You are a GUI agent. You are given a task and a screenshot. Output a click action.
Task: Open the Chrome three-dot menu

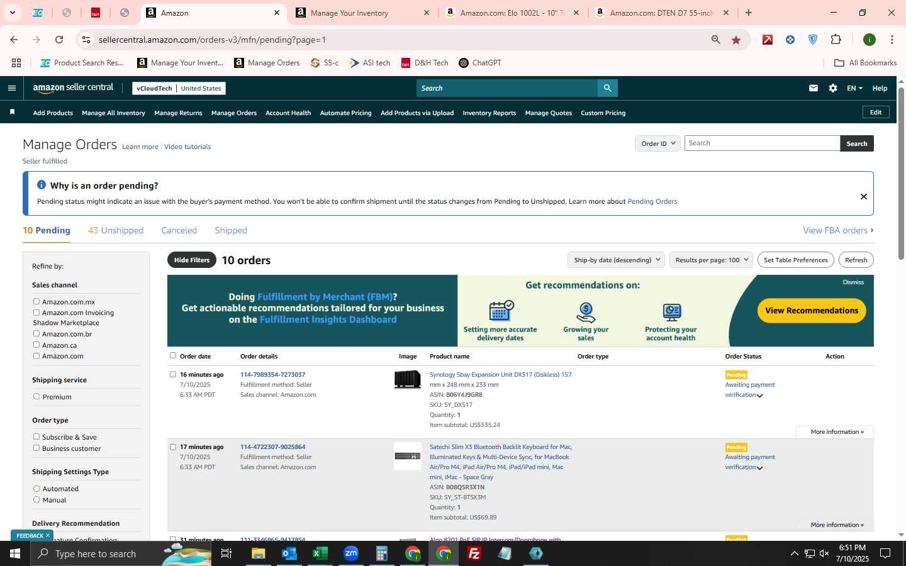pyautogui.click(x=892, y=40)
